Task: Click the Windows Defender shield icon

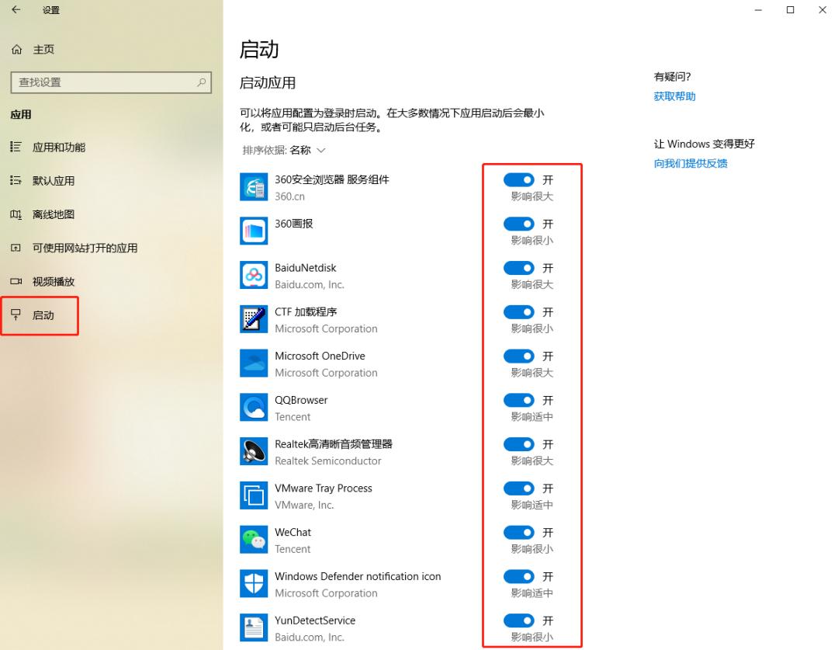Action: point(253,584)
